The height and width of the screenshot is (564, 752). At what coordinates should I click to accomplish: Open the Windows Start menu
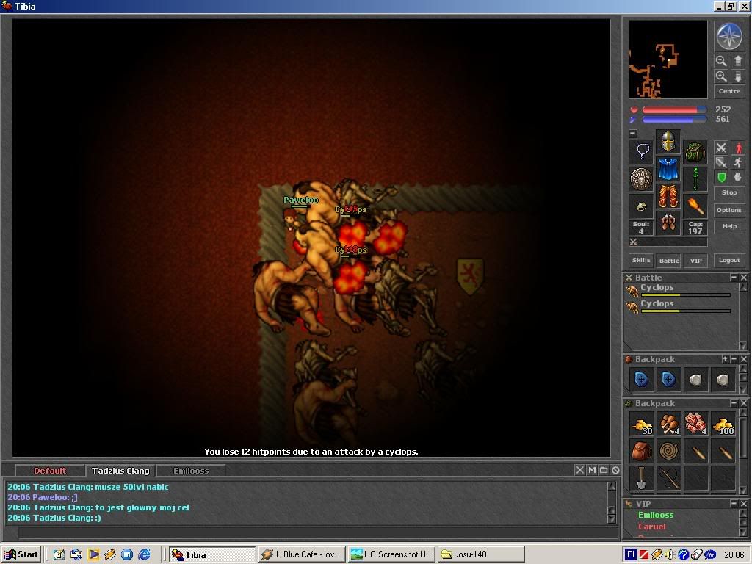[21, 554]
